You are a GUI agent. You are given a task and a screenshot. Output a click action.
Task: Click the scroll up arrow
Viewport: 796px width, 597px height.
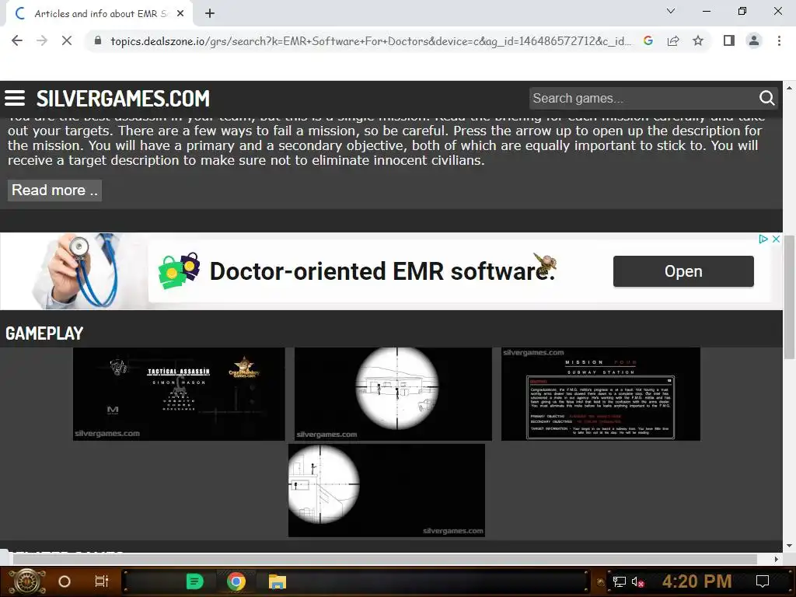click(789, 87)
